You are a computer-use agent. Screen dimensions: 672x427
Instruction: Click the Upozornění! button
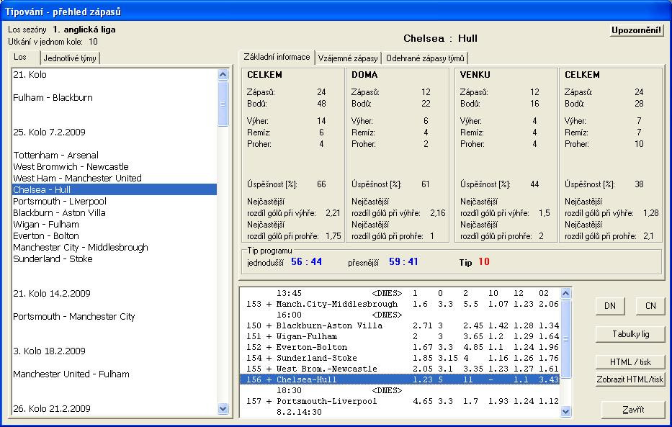[637, 31]
